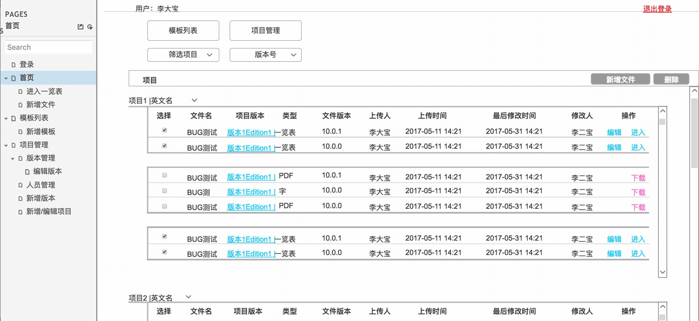Check the box for the 字 type row
This screenshot has width=699, height=321.
(164, 191)
